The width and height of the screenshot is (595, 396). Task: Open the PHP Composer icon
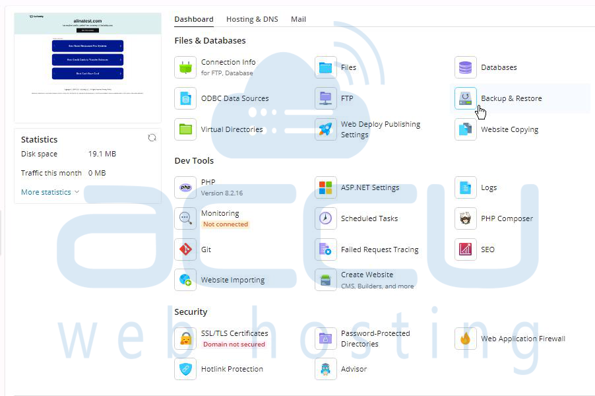[466, 218]
